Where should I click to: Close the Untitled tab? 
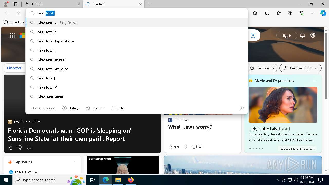(x=79, y=4)
